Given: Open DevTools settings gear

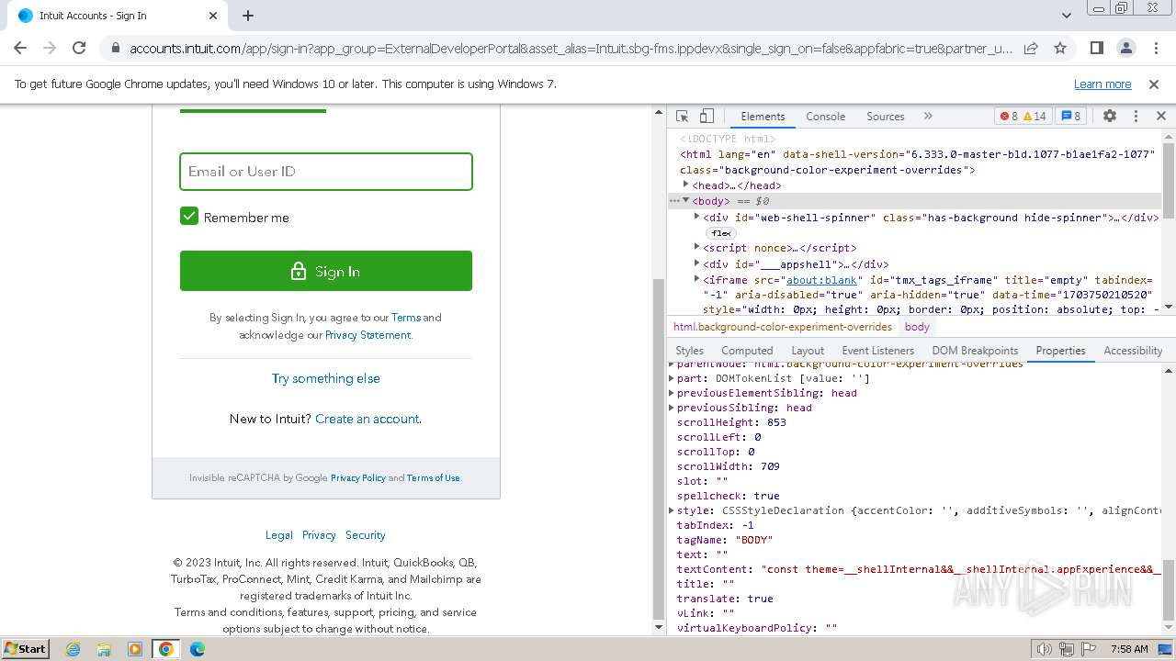Looking at the screenshot, I should [x=1110, y=116].
